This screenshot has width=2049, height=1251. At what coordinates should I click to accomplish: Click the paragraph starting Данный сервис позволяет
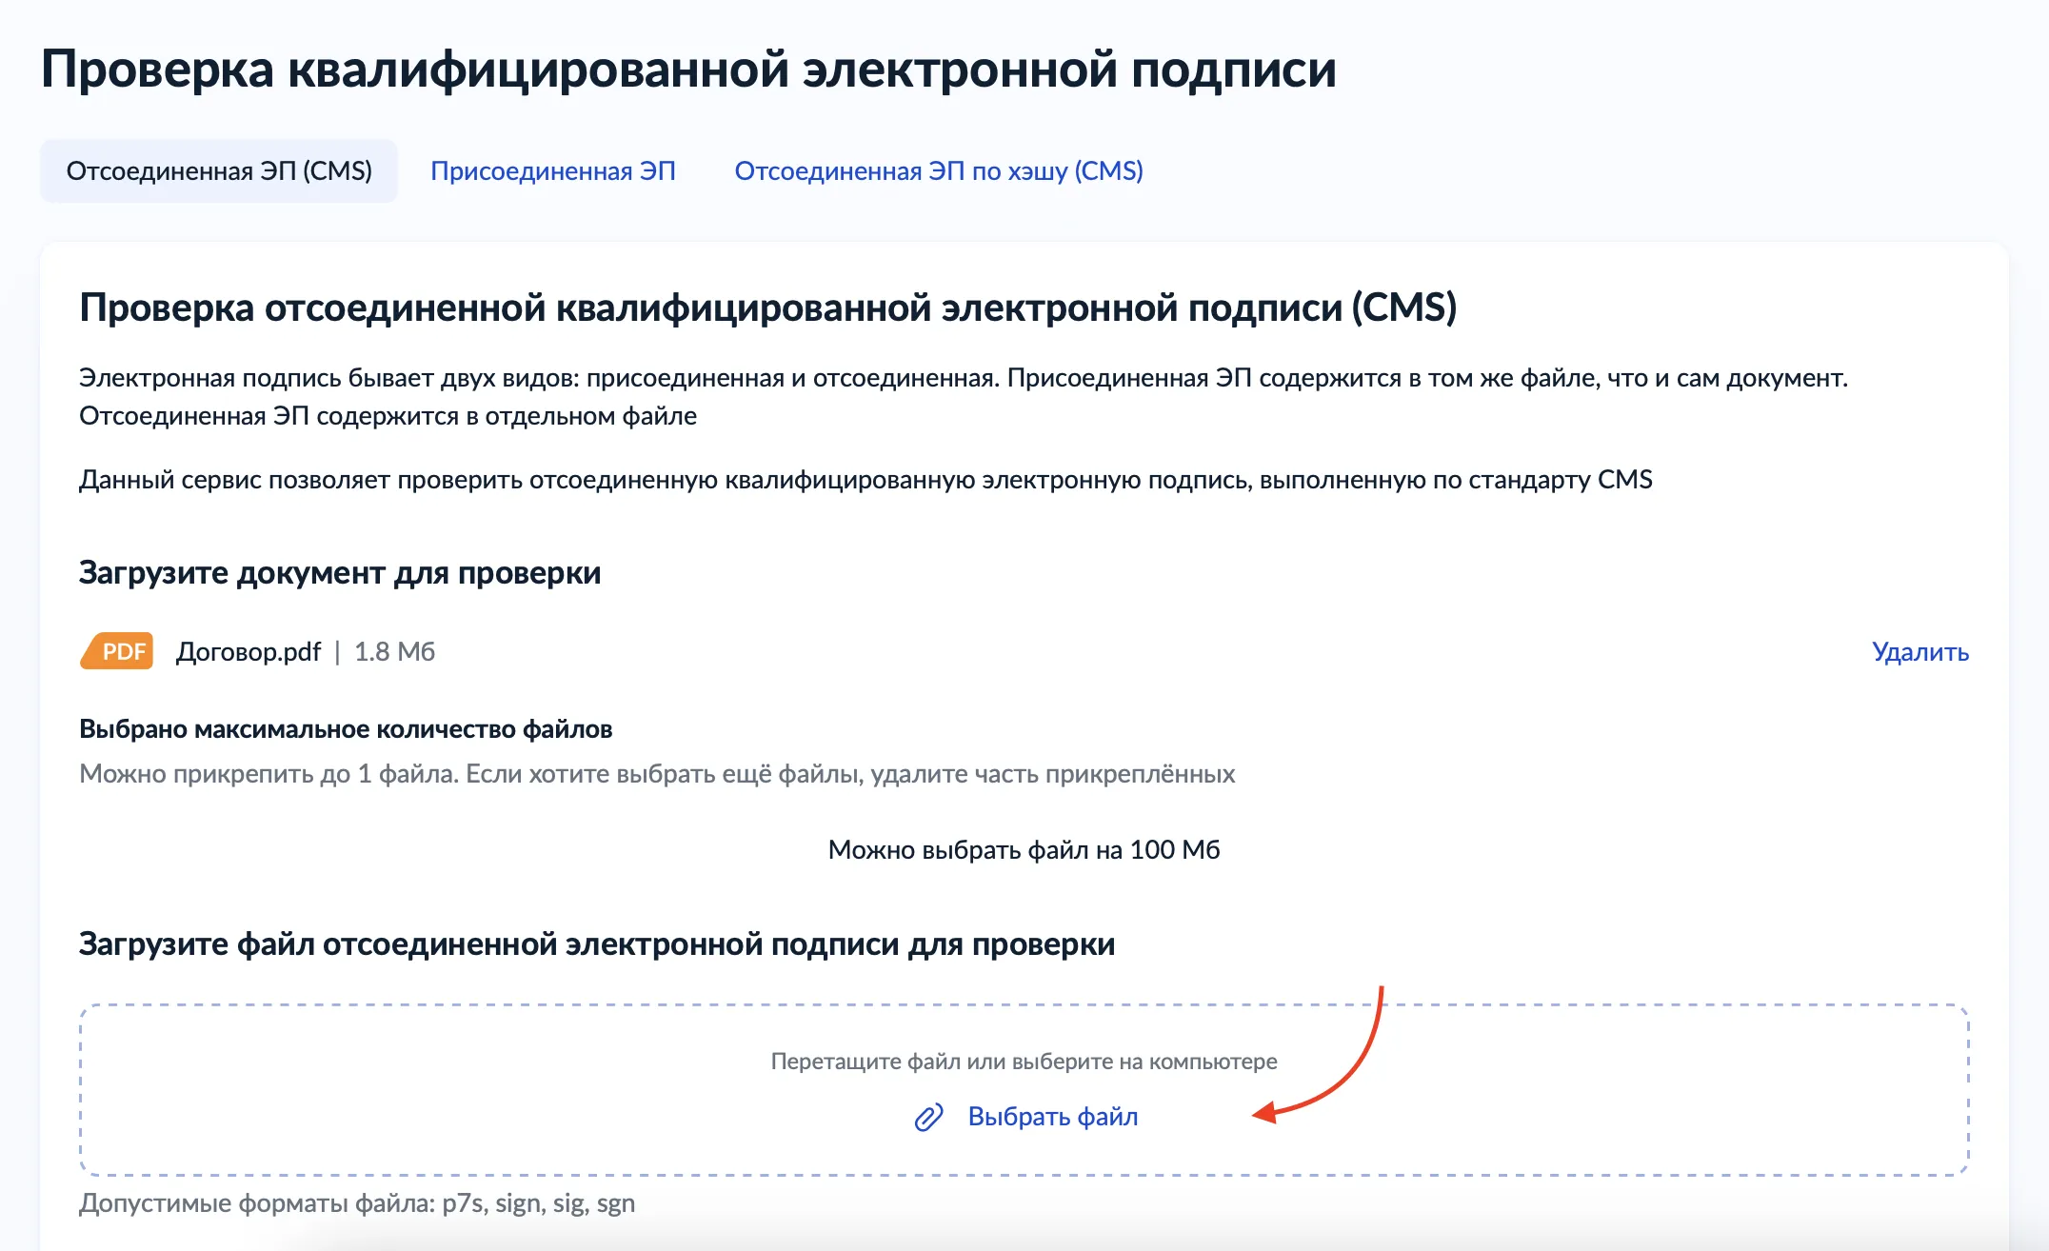(x=865, y=480)
